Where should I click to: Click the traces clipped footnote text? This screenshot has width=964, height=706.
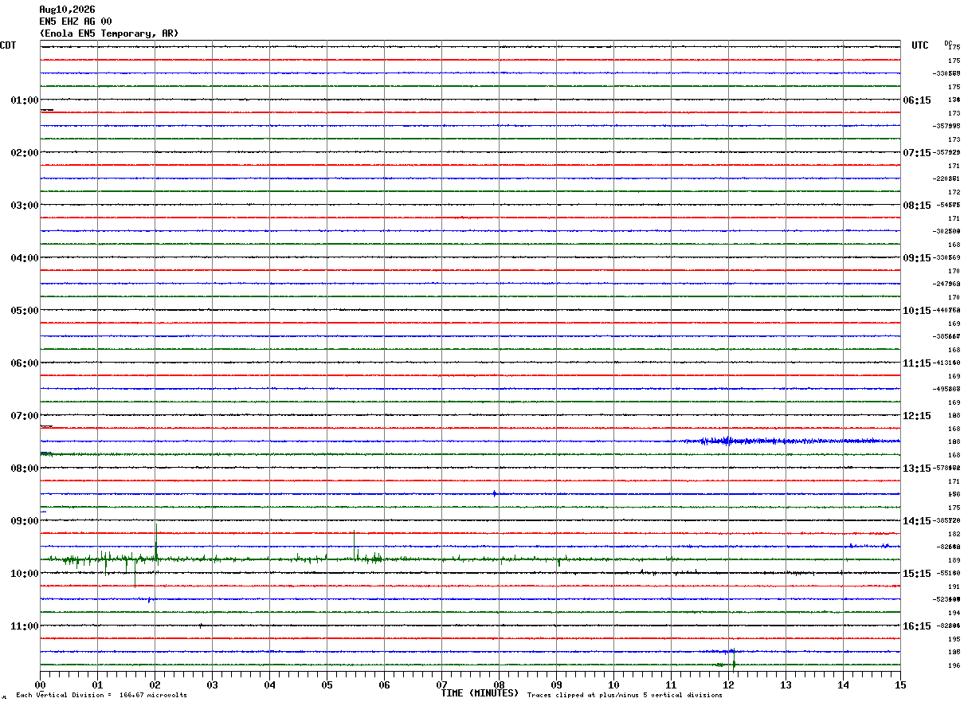[x=625, y=696]
